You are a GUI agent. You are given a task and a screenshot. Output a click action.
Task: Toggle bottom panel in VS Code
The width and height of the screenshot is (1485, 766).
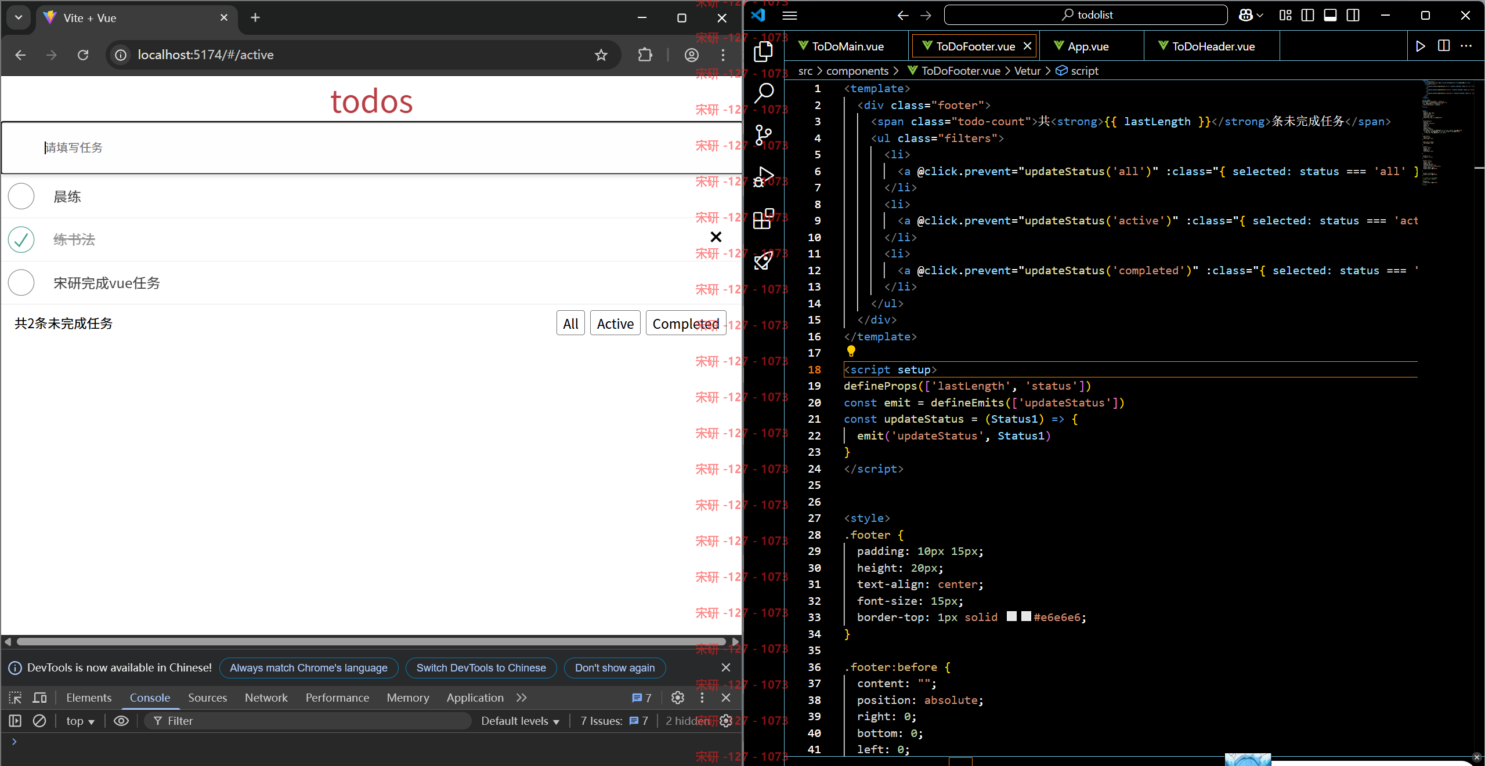click(1330, 15)
